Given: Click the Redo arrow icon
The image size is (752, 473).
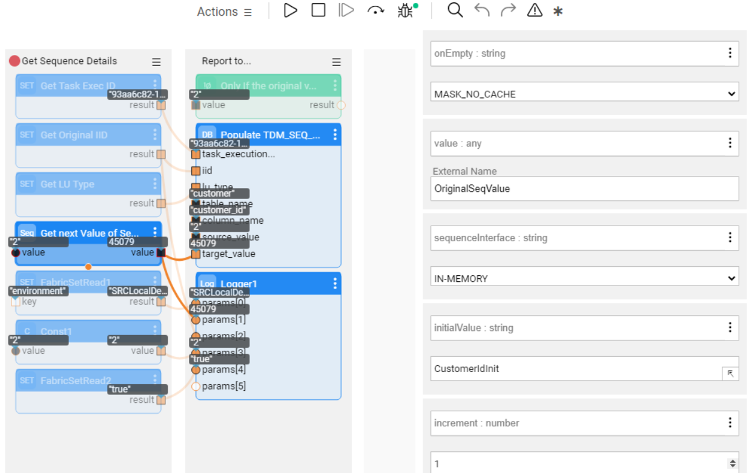Looking at the screenshot, I should 508,10.
